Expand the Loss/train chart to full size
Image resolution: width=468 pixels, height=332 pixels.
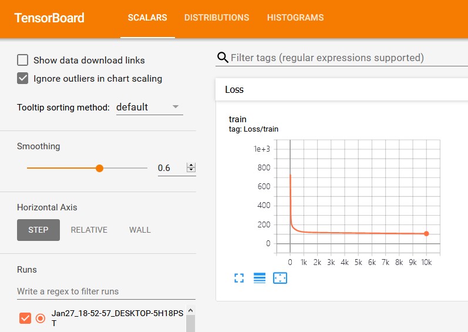coord(239,278)
